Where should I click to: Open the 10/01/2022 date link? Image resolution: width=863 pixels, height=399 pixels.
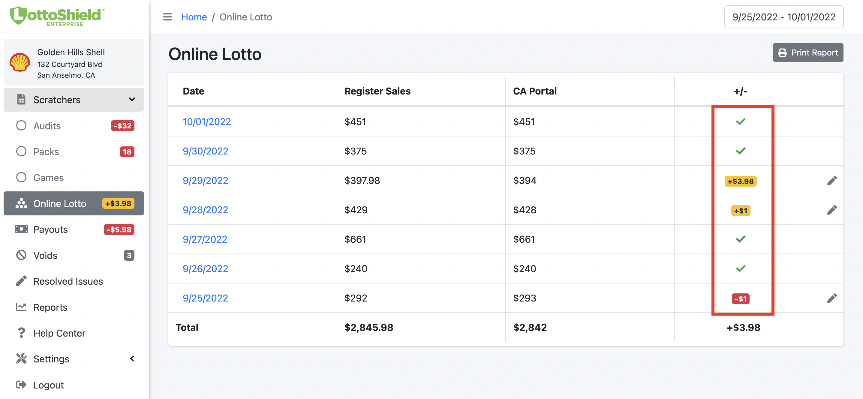point(207,121)
